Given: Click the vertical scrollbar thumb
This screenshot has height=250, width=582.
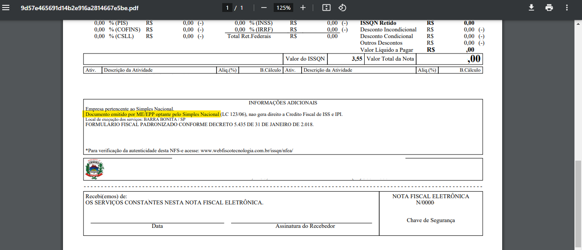Looking at the screenshot, I should click(578, 204).
